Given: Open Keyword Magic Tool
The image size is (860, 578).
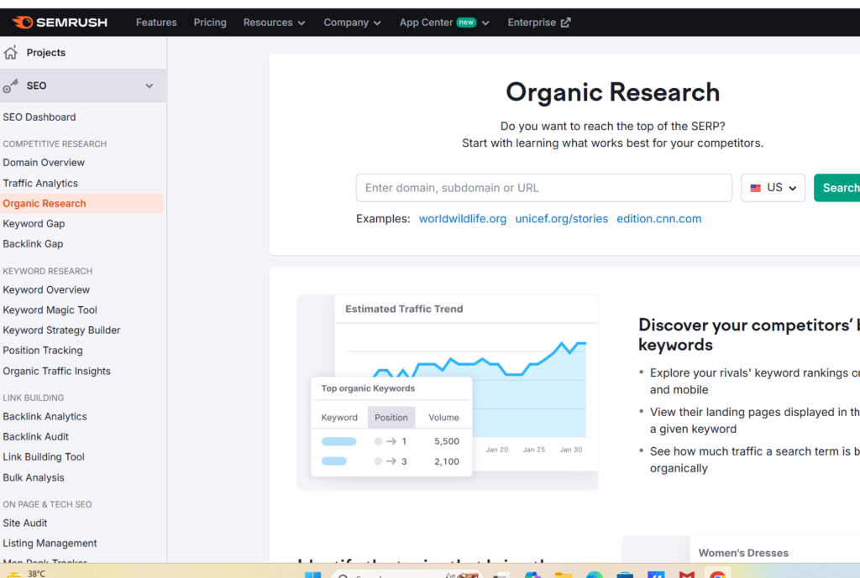Looking at the screenshot, I should pos(50,310).
